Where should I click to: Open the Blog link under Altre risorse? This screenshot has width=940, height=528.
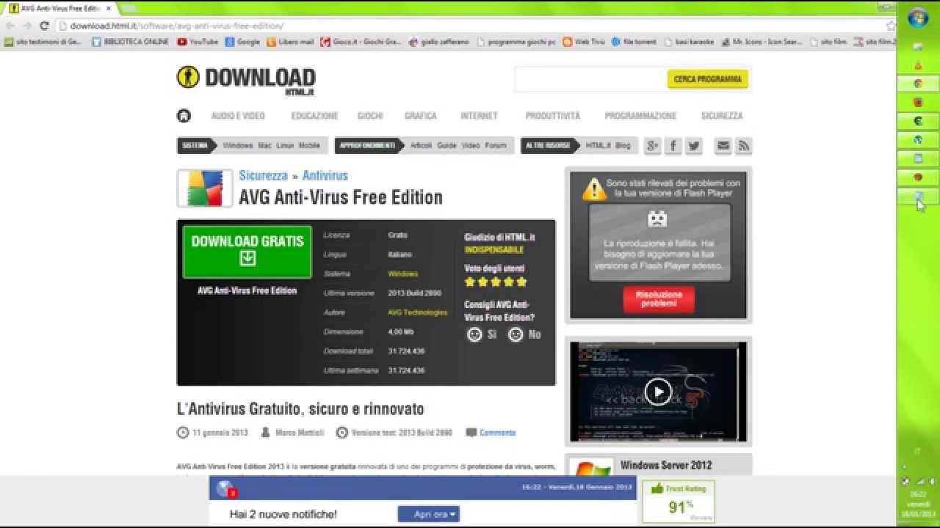pyautogui.click(x=623, y=146)
